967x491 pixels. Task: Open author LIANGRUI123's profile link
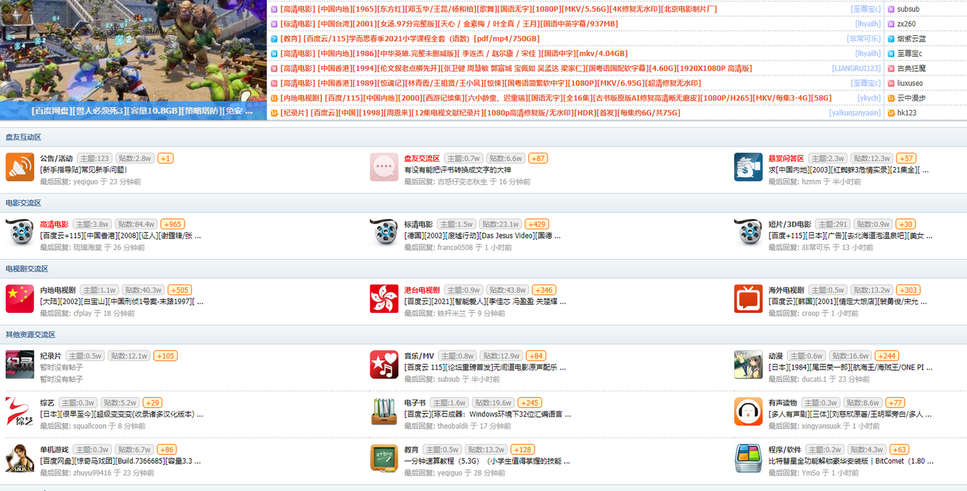point(856,68)
